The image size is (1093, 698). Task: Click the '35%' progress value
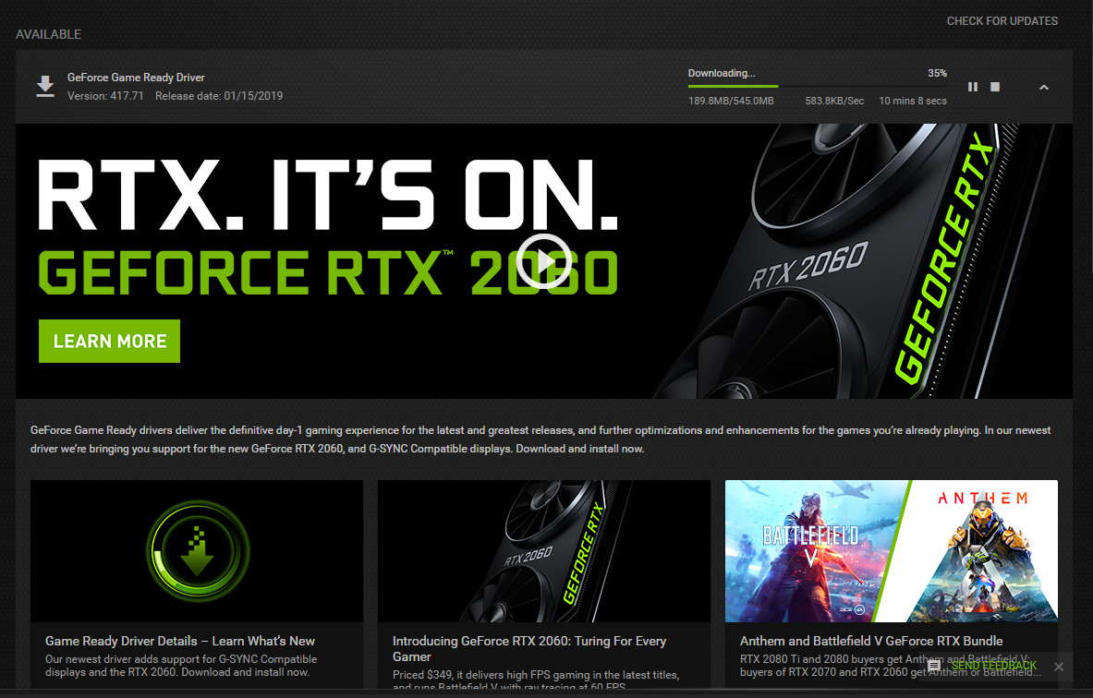pyautogui.click(x=937, y=73)
